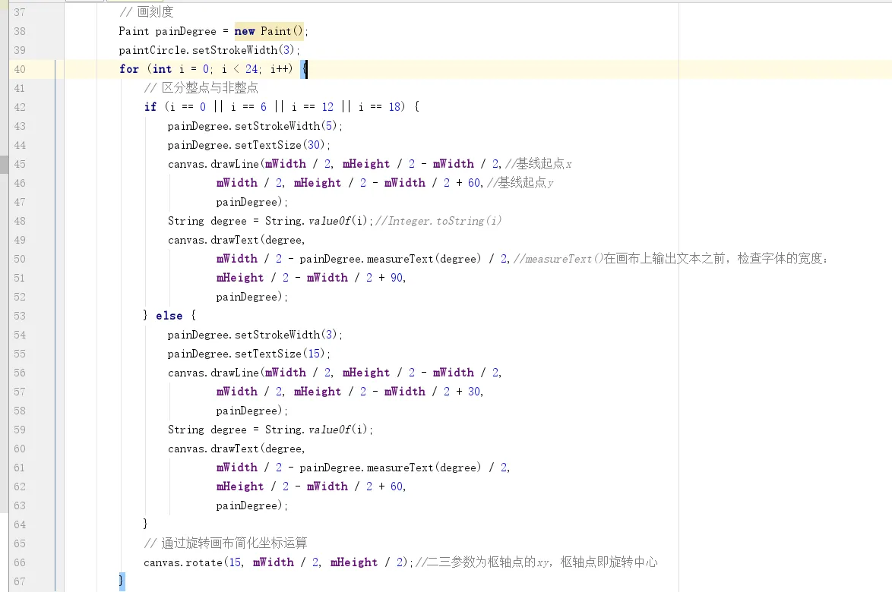Click line number 53 in the gutter
This screenshot has height=592, width=892.
tap(19, 316)
